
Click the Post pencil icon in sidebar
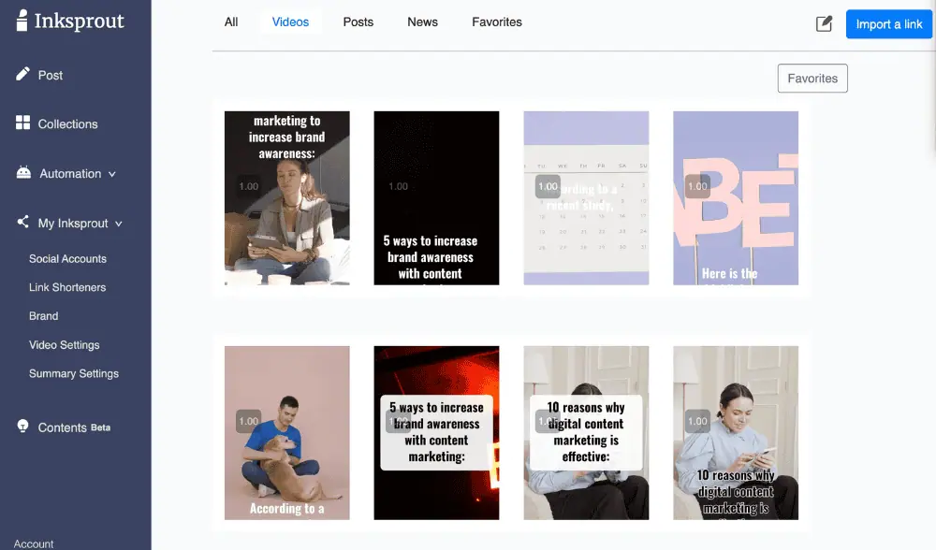(23, 74)
